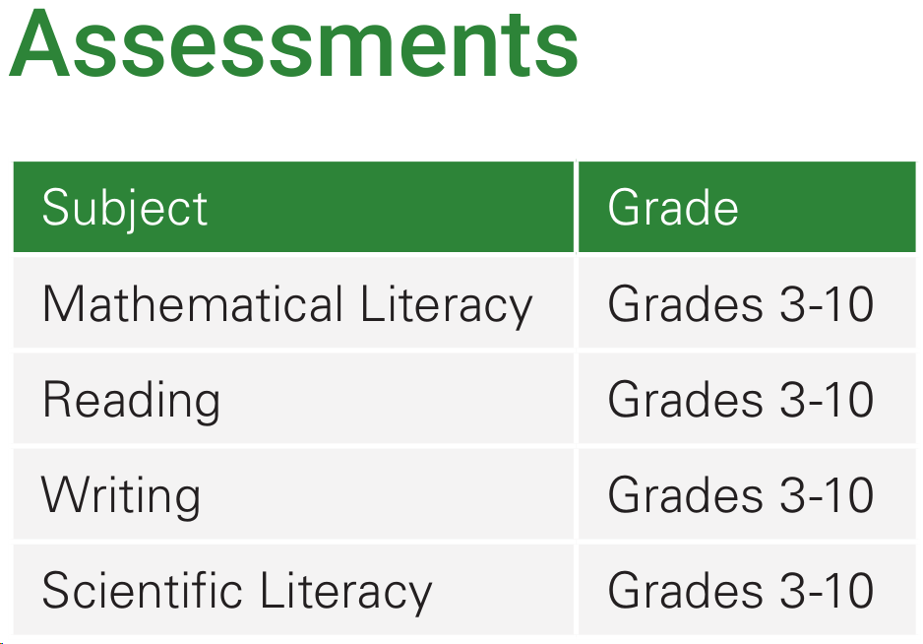Click Grades word in Scientific Literacy row
Image resolution: width=923 pixels, height=644 pixels.
pos(685,591)
